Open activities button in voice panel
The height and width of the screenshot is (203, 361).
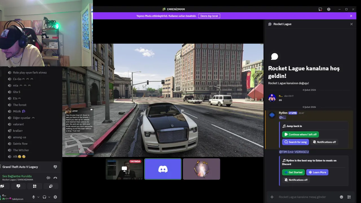[x=35, y=186]
